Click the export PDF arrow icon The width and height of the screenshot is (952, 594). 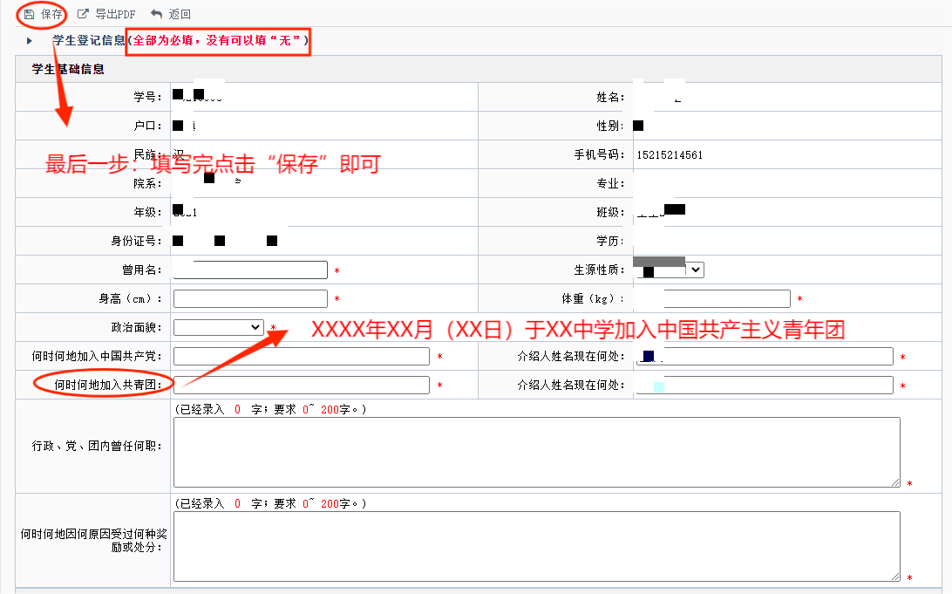pyautogui.click(x=84, y=14)
